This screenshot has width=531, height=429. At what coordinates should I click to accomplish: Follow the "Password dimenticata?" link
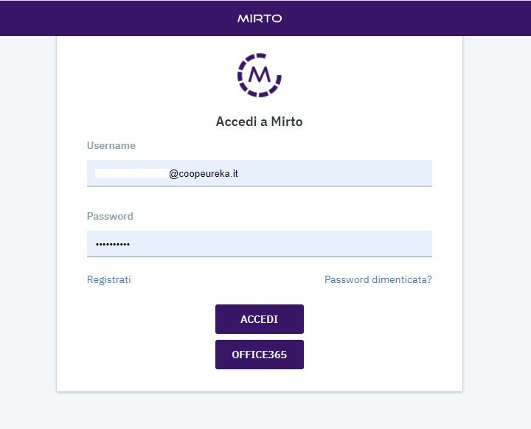tap(378, 280)
